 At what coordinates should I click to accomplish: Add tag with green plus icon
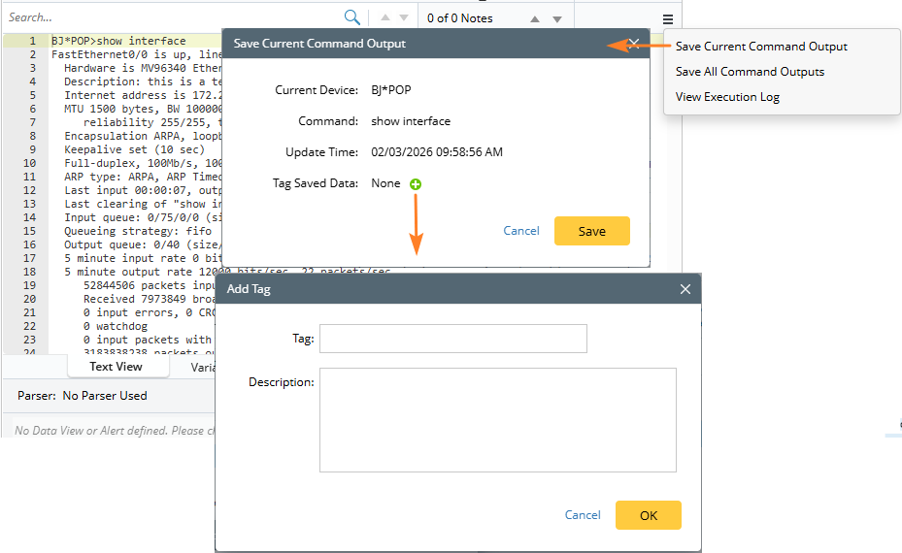click(x=416, y=184)
